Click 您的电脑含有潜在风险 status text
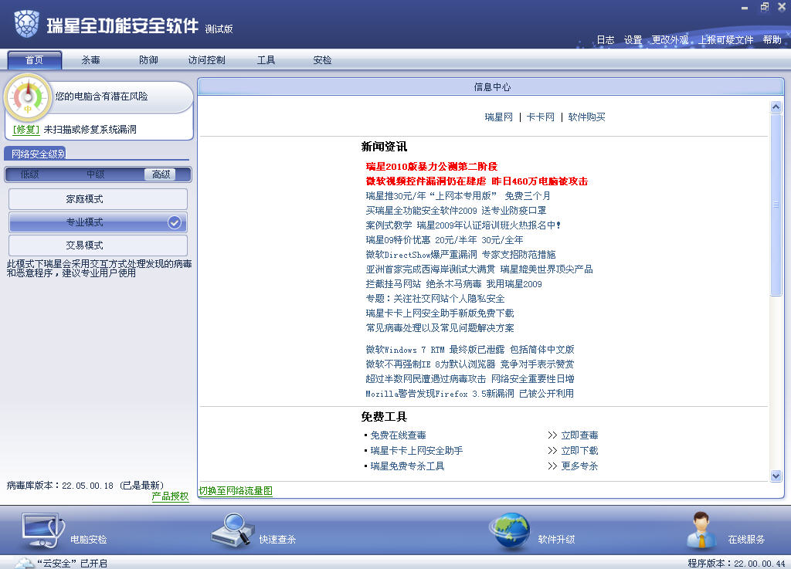 (x=101, y=97)
